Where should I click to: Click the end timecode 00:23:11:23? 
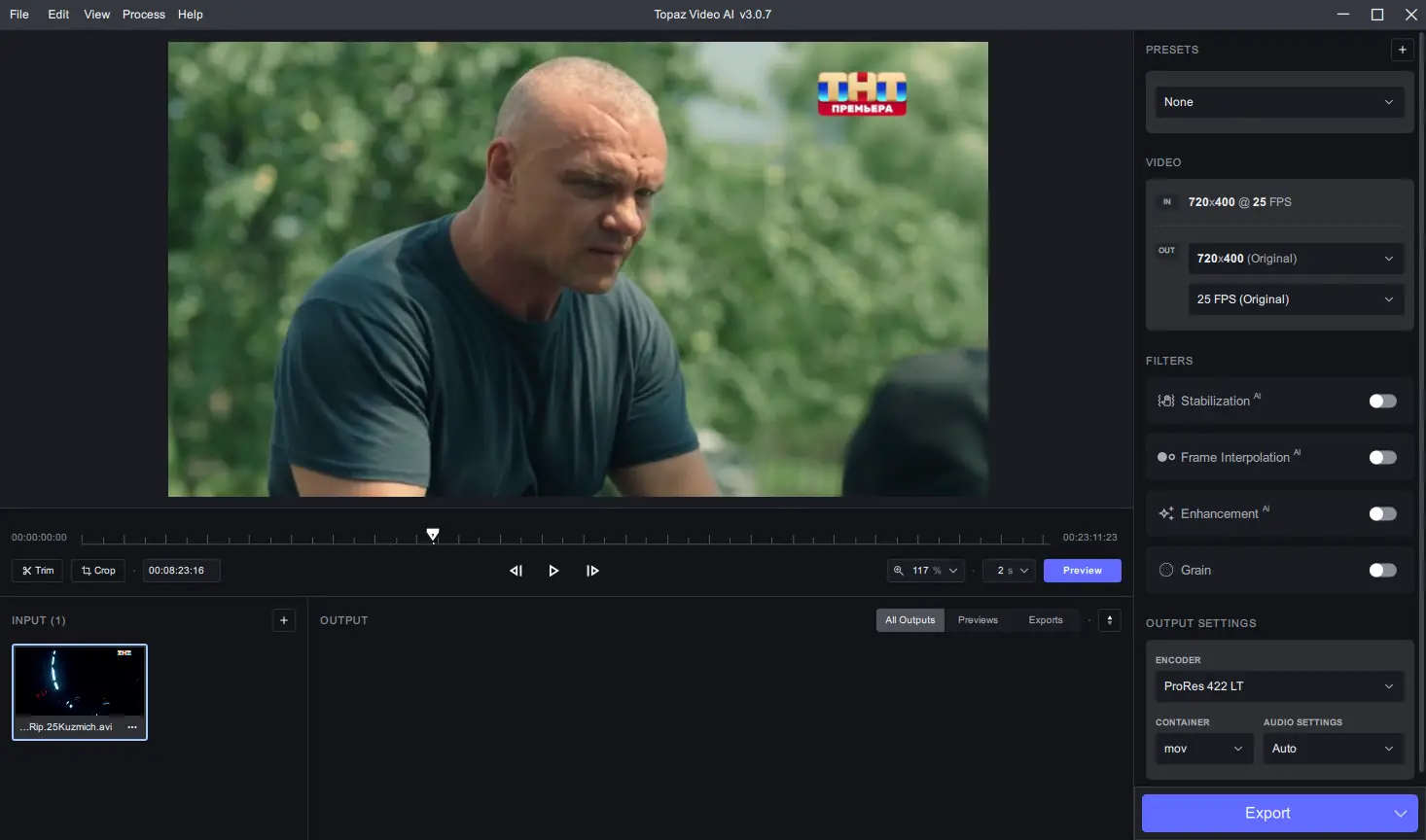(x=1089, y=538)
